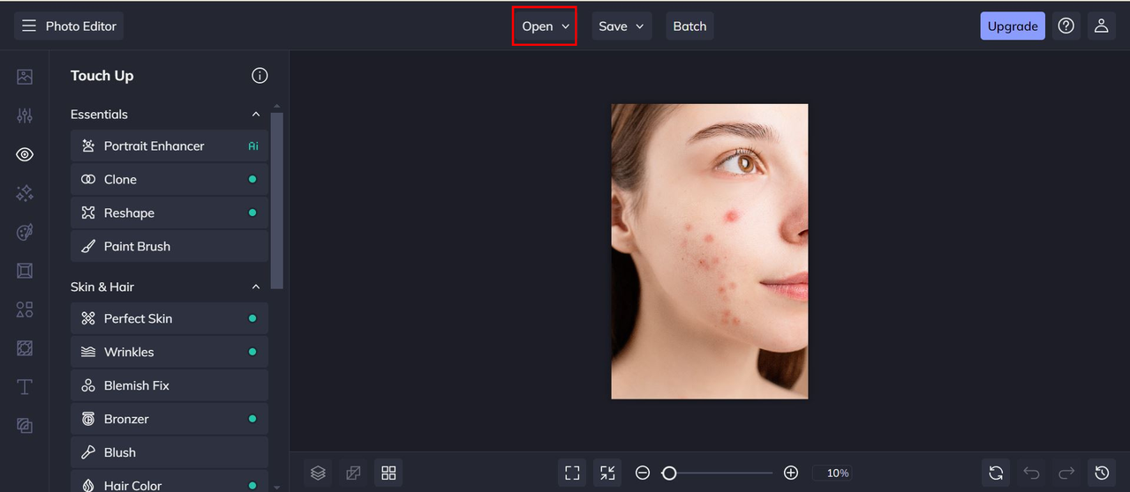Click the circular arrows reset icon in the bottom bar
Image resolution: width=1130 pixels, height=492 pixels.
pos(996,473)
